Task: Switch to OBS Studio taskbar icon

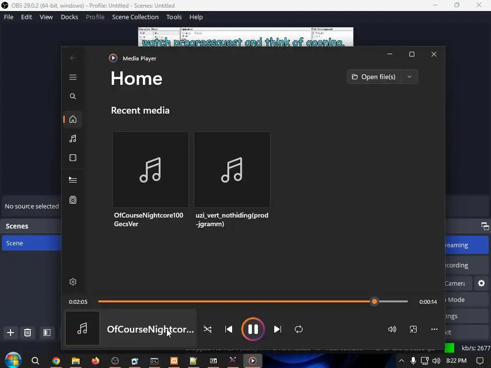Action: [115, 361]
